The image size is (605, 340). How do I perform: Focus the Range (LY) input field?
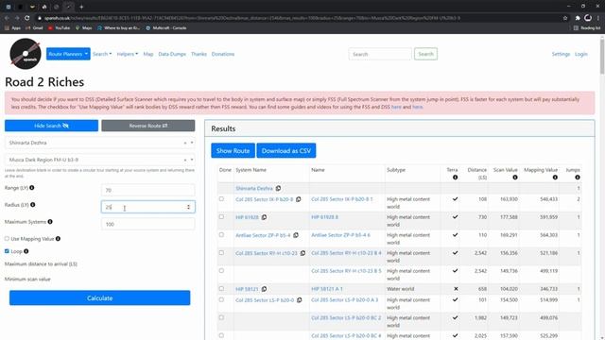click(x=148, y=190)
